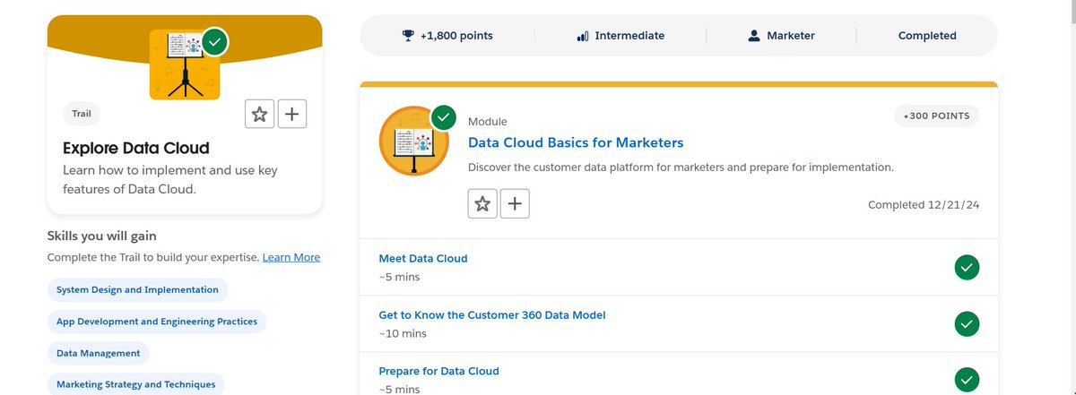This screenshot has width=1076, height=395.
Task: Click the Data Cloud Basics module badge icon
Action: tap(414, 141)
